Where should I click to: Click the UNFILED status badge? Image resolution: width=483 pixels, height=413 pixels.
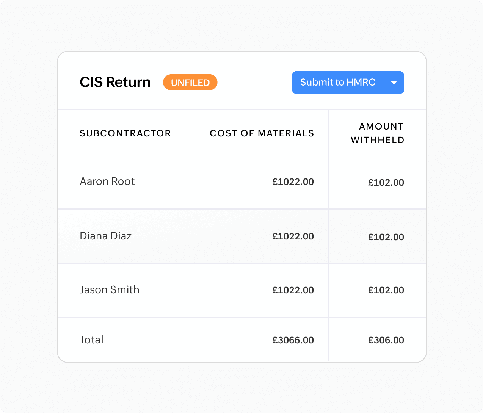(x=190, y=83)
